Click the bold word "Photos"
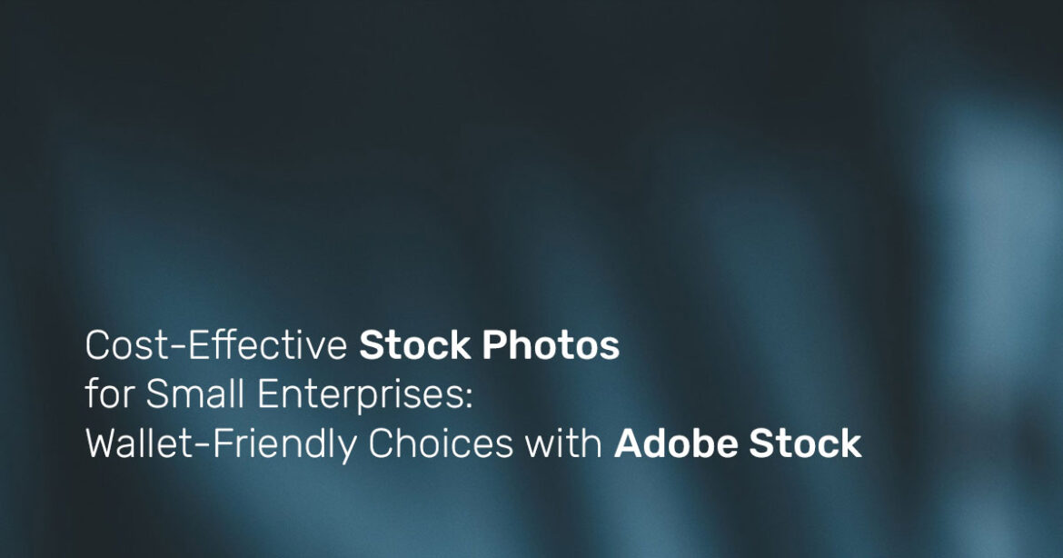 point(551,346)
